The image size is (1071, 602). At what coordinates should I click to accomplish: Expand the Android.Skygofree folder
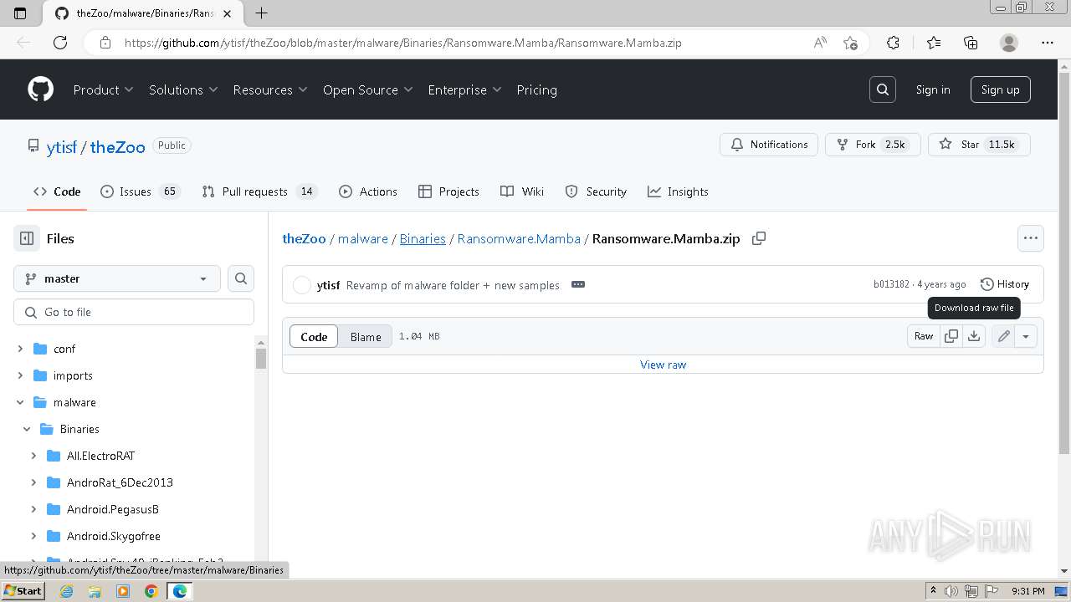pyautogui.click(x=33, y=536)
